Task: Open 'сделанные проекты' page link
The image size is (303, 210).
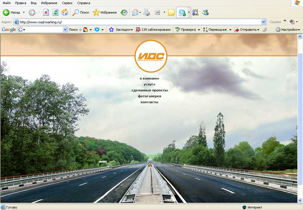Action: [149, 90]
